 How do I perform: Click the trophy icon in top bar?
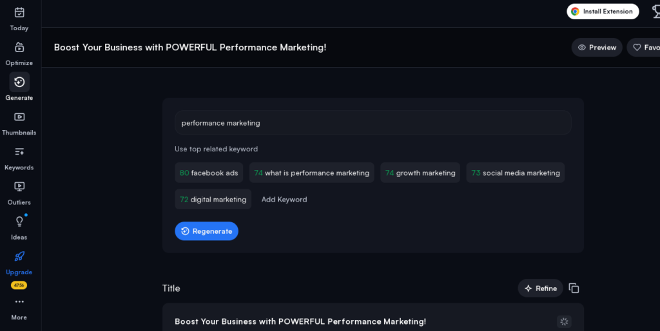(x=655, y=12)
